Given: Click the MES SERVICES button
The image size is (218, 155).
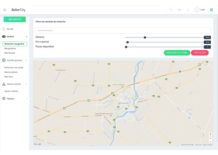Looking at the screenshot, I should [x=15, y=19].
